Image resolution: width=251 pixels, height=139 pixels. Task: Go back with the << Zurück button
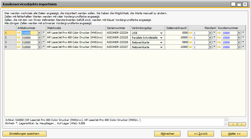click(x=201, y=134)
